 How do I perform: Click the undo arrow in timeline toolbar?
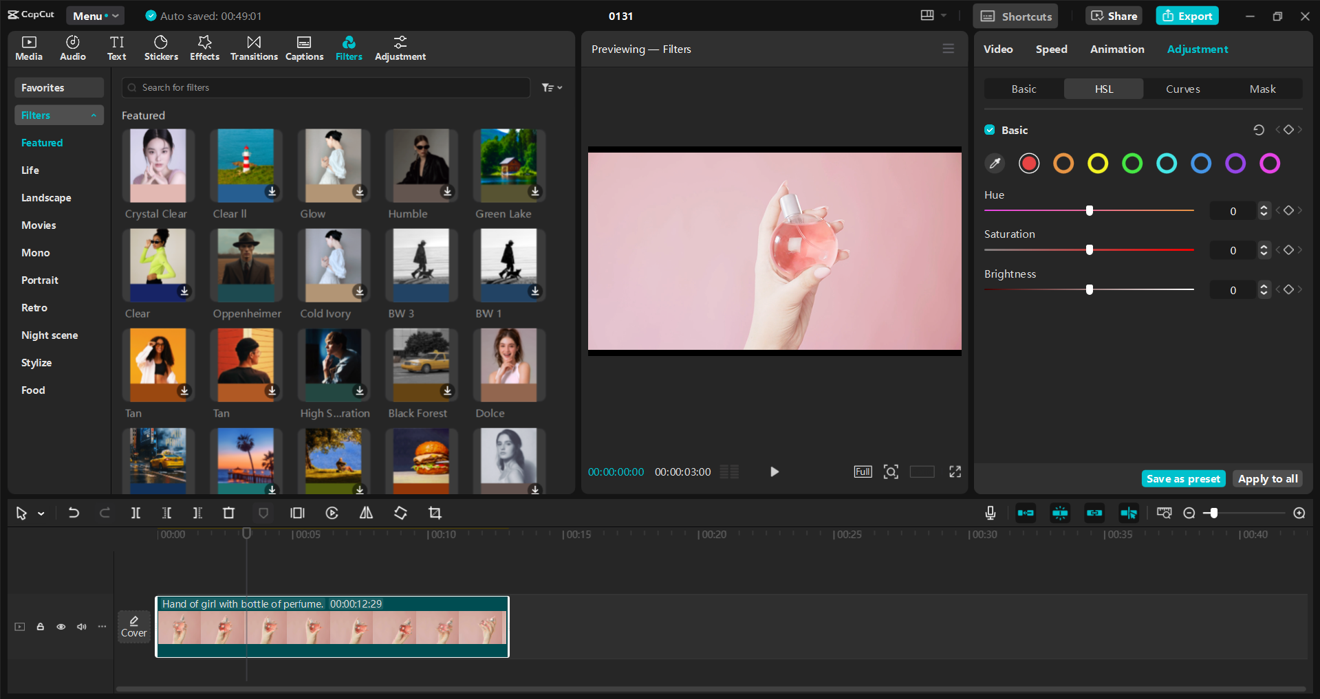click(74, 513)
